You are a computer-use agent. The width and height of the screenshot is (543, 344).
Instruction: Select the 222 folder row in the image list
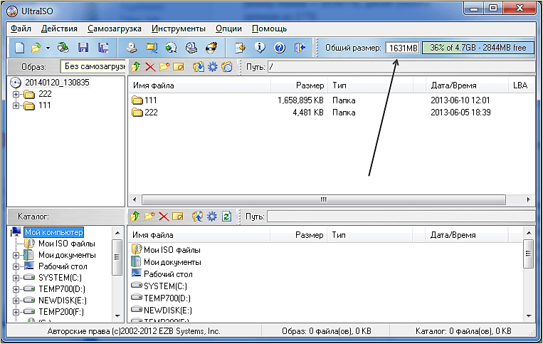[x=331, y=113]
